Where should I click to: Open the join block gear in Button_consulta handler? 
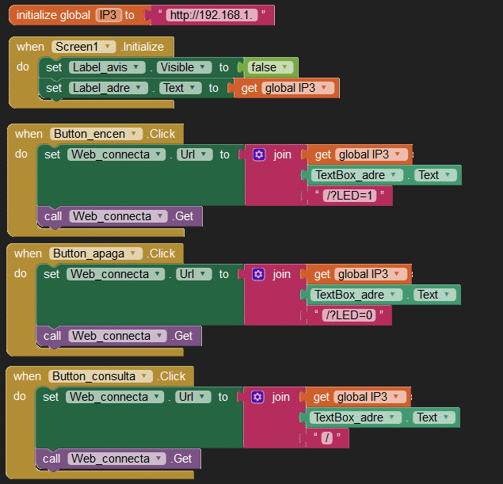[x=257, y=397]
